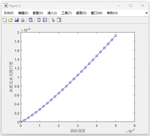Screen dimensions: 150x136
Task: Open a file with the folder icon
Action: pos(11,20)
